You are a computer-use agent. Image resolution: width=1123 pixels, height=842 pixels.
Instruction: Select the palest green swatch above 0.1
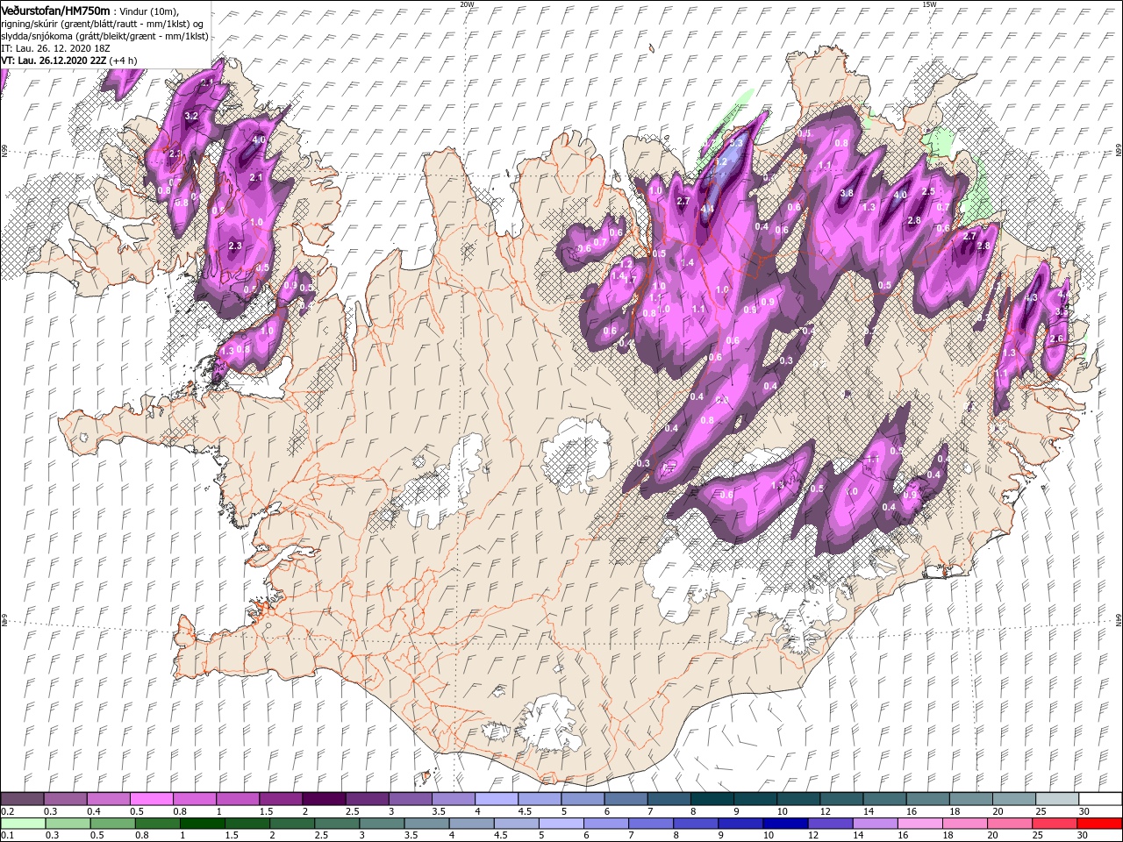tap(22, 824)
